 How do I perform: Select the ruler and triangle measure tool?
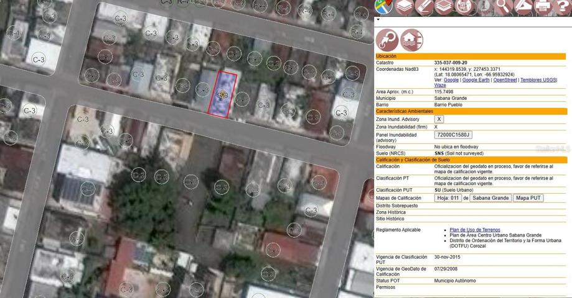(523, 6)
